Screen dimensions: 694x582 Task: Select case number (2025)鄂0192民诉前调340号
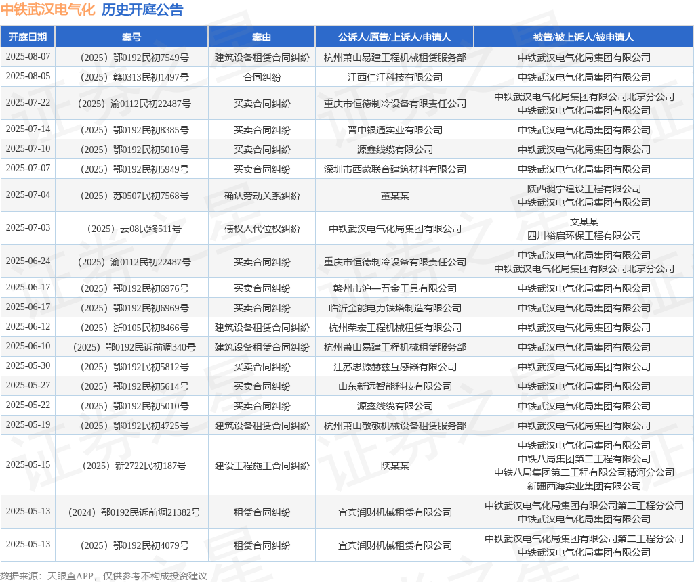pyautogui.click(x=135, y=347)
